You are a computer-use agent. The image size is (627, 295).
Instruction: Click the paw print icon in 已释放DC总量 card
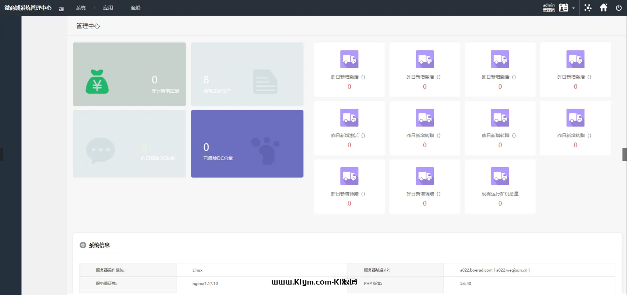click(x=265, y=150)
